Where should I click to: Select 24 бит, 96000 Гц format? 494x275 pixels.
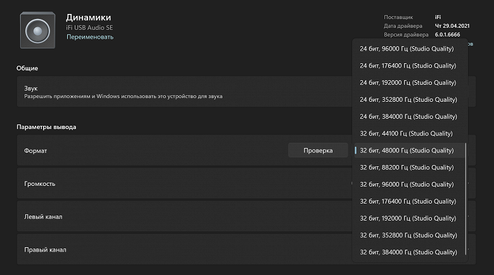pyautogui.click(x=408, y=49)
